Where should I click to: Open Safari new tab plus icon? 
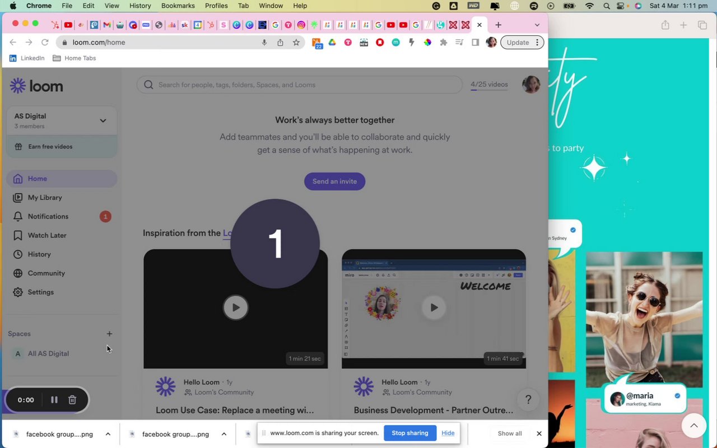tap(683, 25)
